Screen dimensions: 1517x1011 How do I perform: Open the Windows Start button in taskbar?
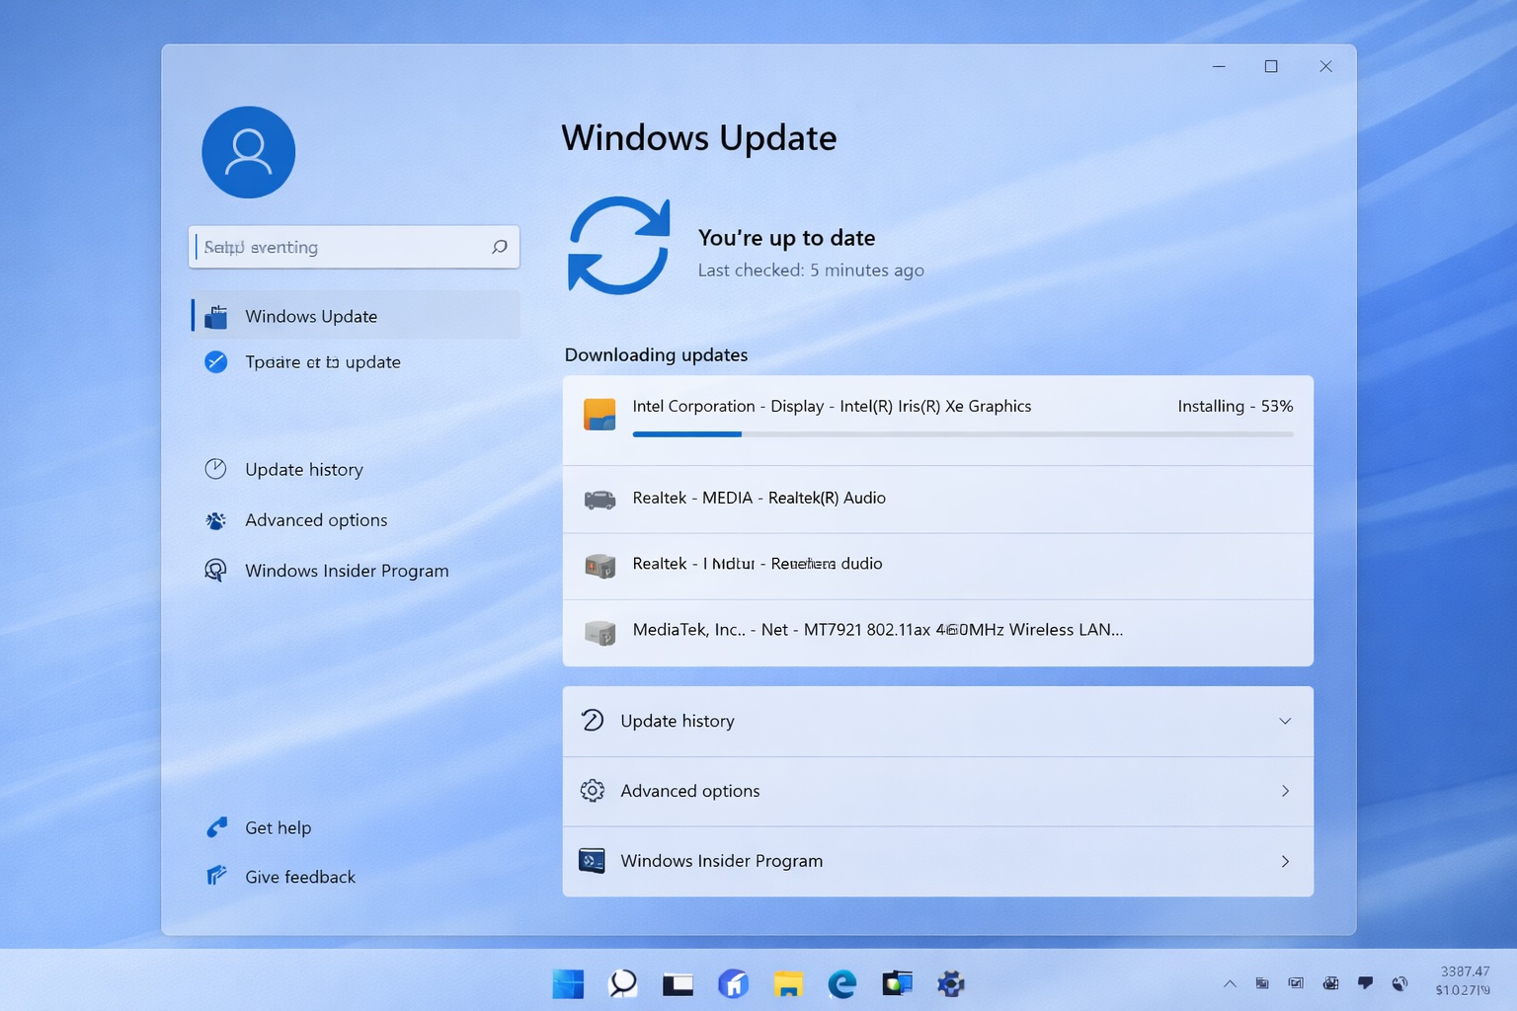568,983
